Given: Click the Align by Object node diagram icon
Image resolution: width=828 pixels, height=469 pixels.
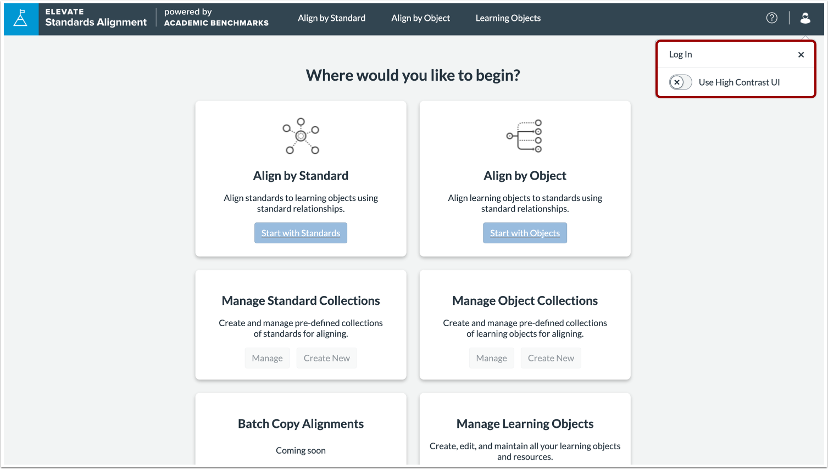Looking at the screenshot, I should [525, 136].
